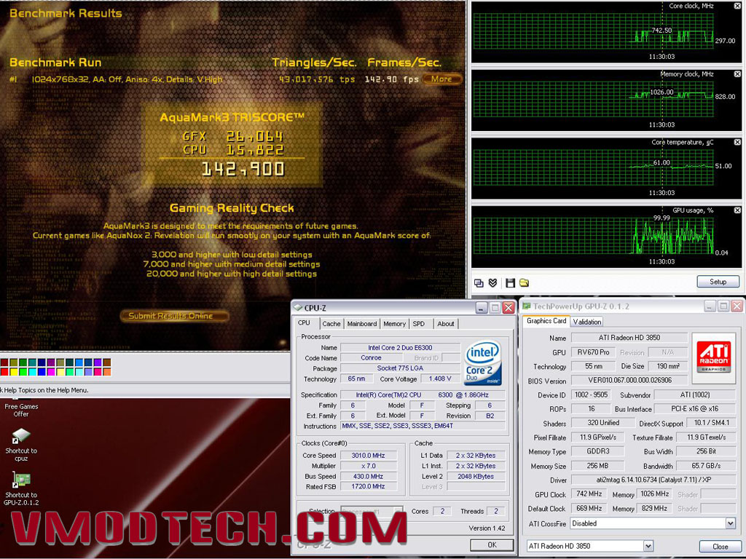Click the processor name Intel Core 2 Duo E6300

click(x=400, y=347)
